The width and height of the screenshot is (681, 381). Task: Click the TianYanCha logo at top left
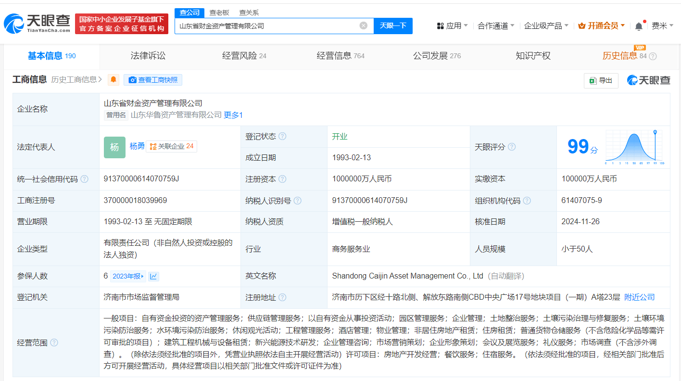pos(38,23)
